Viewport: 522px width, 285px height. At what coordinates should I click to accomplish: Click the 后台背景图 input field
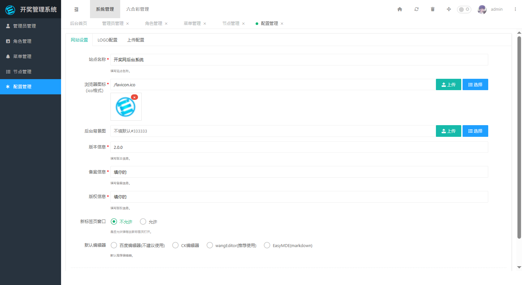point(273,131)
